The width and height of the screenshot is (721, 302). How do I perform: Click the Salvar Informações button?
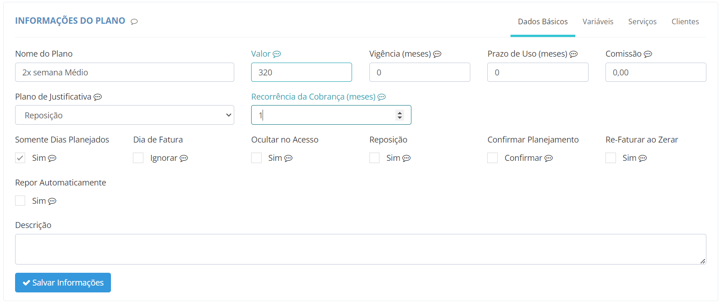tap(63, 282)
